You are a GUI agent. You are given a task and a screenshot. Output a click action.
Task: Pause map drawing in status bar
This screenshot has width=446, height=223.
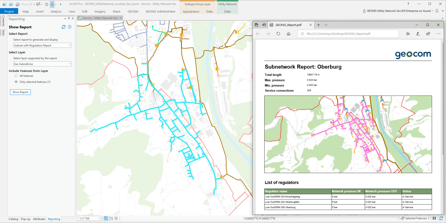click(434, 218)
